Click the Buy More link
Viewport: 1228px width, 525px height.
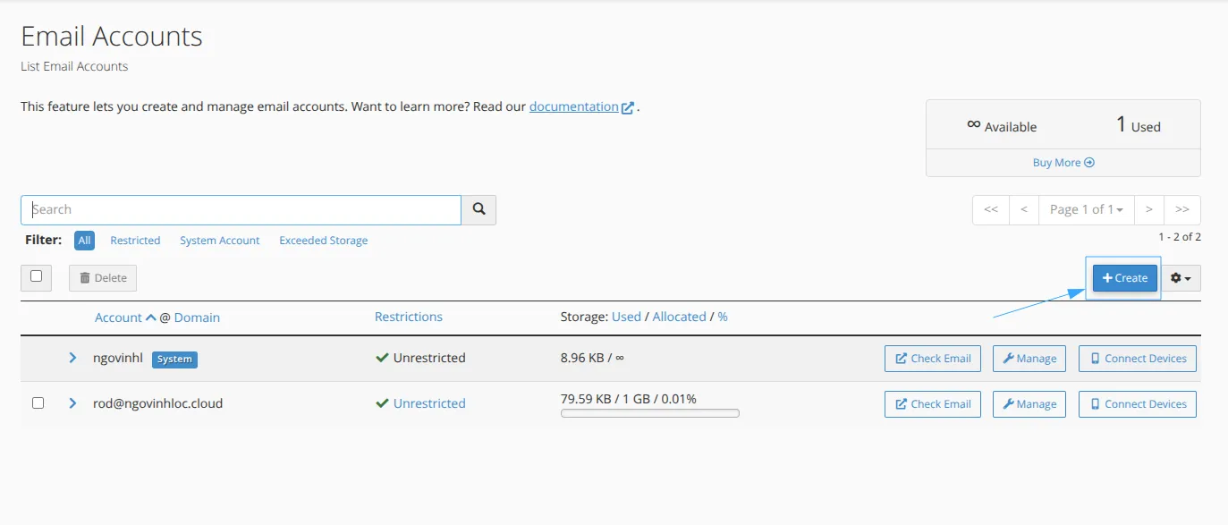click(x=1063, y=163)
